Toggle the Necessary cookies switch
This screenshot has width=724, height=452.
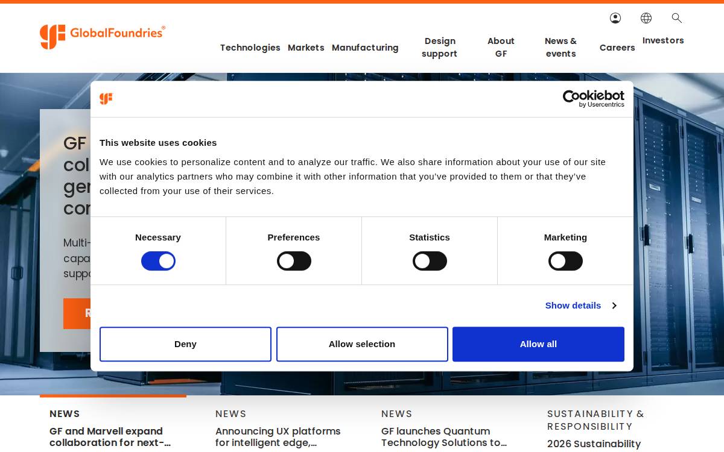click(x=158, y=261)
